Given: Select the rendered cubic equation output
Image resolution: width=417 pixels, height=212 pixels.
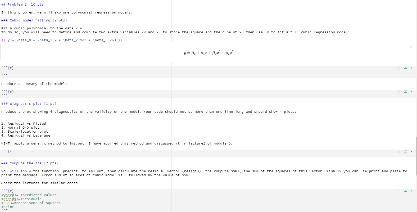Looking at the screenshot, I should pyautogui.click(x=209, y=52).
